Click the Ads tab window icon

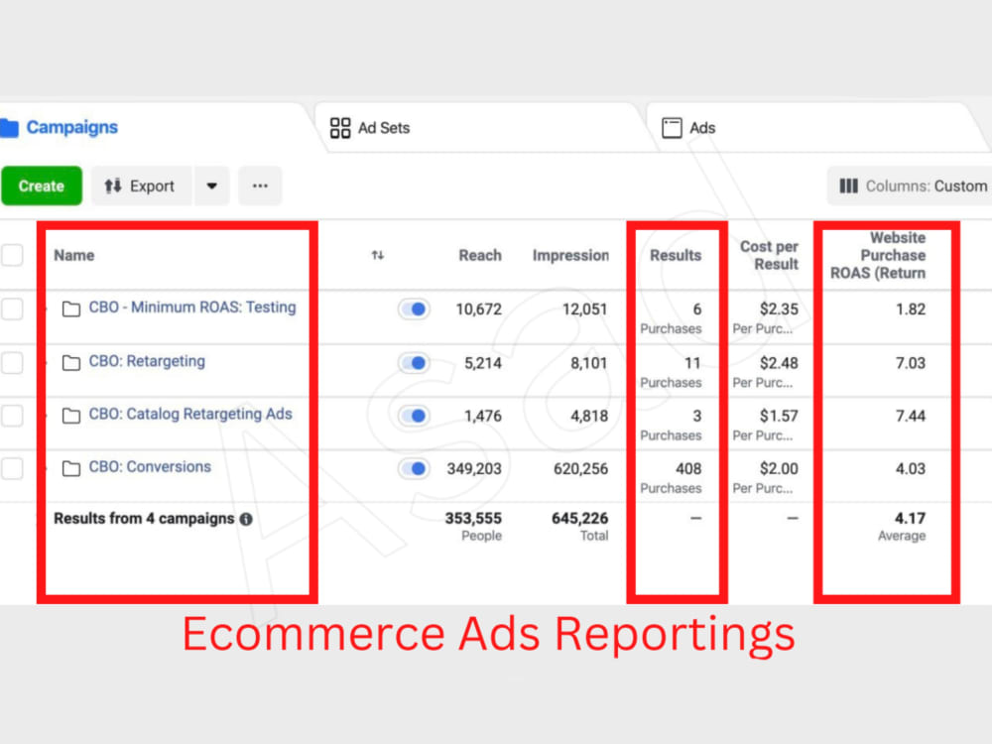coord(672,128)
